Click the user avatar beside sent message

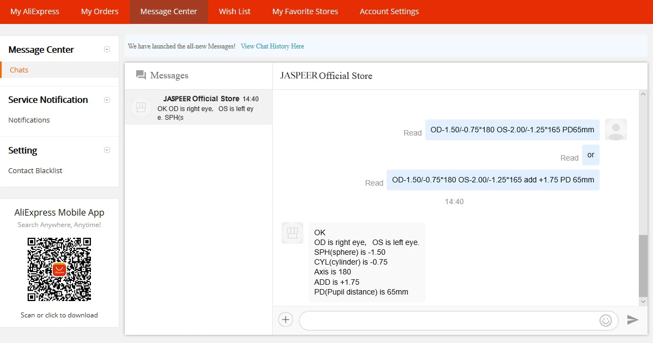(615, 130)
